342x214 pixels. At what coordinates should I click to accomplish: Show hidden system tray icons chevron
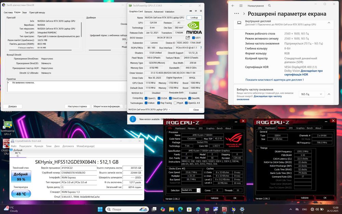290,209
